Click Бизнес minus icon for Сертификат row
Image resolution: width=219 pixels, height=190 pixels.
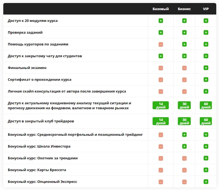coord(184,80)
